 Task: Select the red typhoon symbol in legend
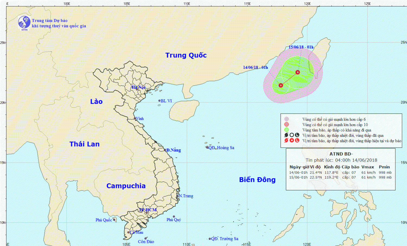point(286,140)
